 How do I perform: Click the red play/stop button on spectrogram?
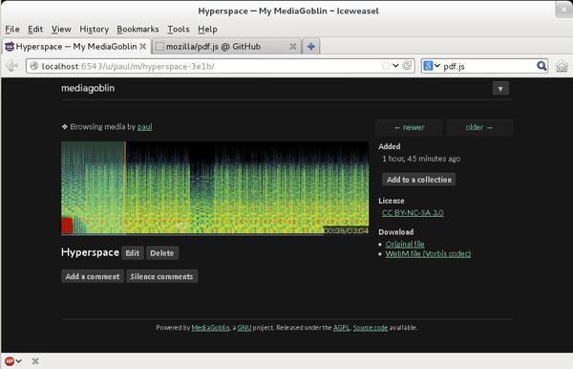[67, 226]
